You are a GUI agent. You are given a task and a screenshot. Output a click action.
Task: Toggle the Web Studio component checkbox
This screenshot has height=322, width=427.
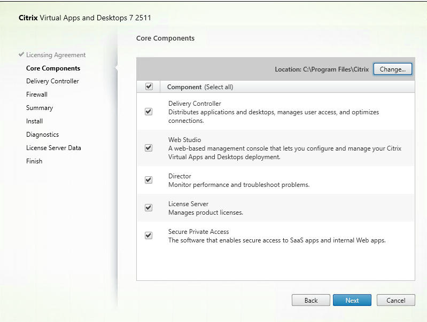pyautogui.click(x=149, y=148)
